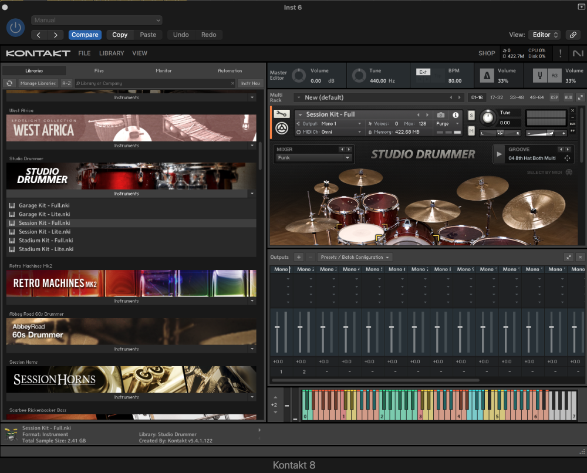Expand West Africa Instruments dropdown arrow
Viewport: 587px width, 473px height.
point(252,146)
